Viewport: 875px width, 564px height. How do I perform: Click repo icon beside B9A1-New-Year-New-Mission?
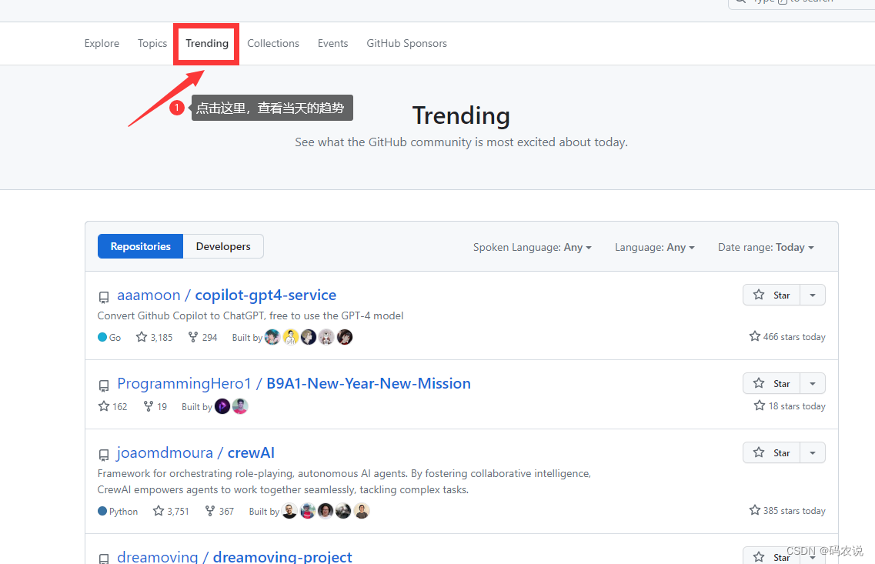click(x=104, y=385)
